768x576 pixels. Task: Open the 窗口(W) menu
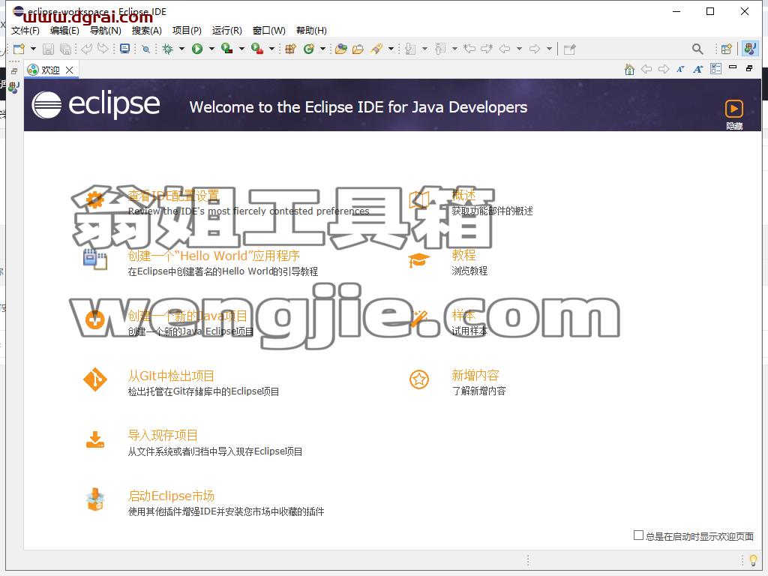269,30
